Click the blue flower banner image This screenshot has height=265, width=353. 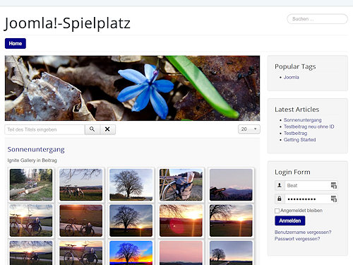[132, 88]
